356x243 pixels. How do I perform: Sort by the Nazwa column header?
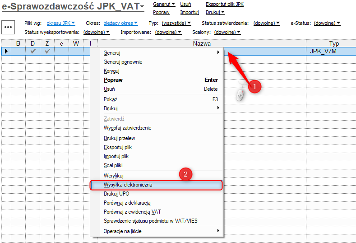pos(202,43)
